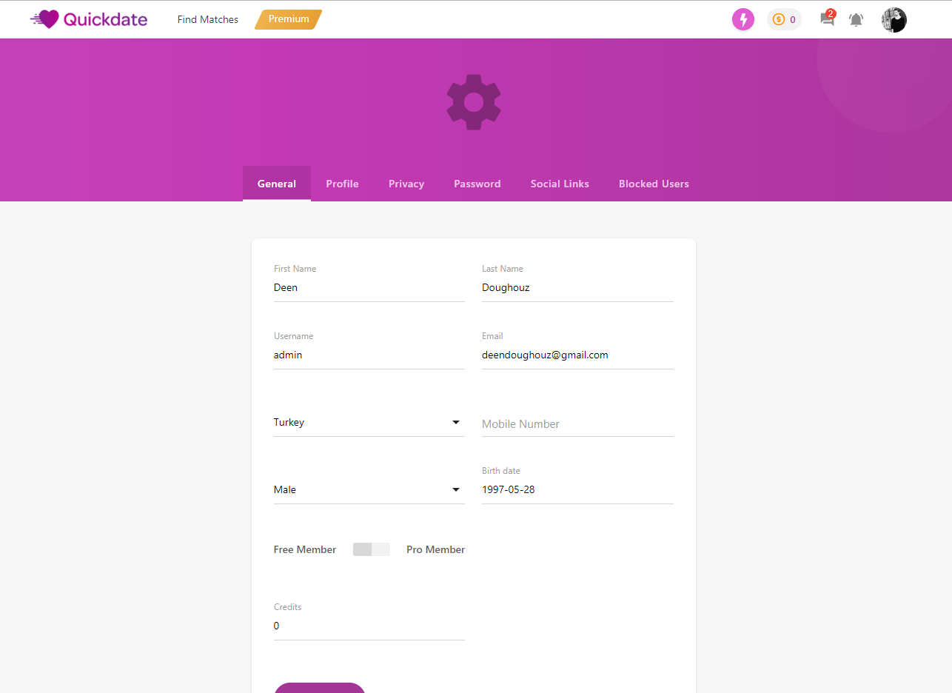
Task: Click the lightning bolt boost icon
Action: pos(743,19)
